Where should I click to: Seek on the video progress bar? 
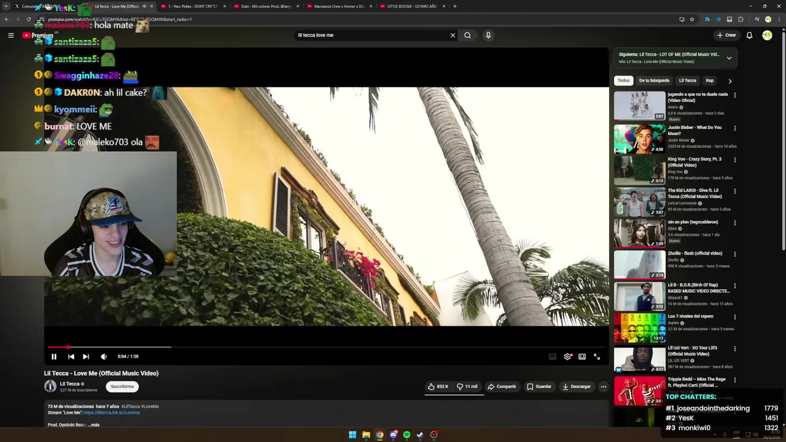click(x=326, y=347)
